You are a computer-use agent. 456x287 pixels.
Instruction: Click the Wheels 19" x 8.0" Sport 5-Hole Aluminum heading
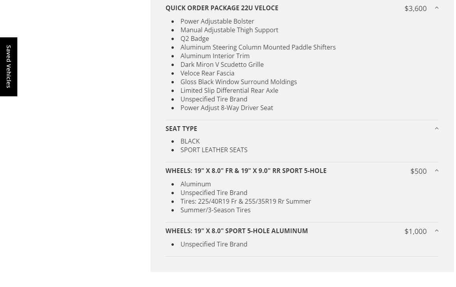236,231
